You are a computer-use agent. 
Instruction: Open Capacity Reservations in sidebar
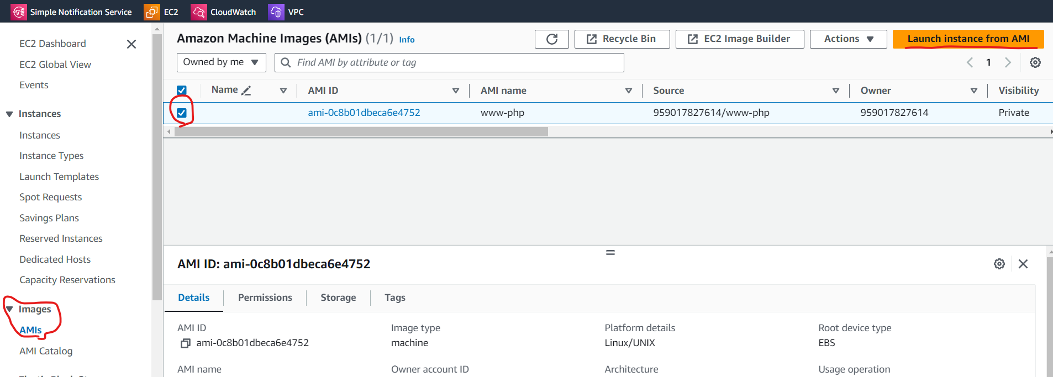[x=67, y=280]
